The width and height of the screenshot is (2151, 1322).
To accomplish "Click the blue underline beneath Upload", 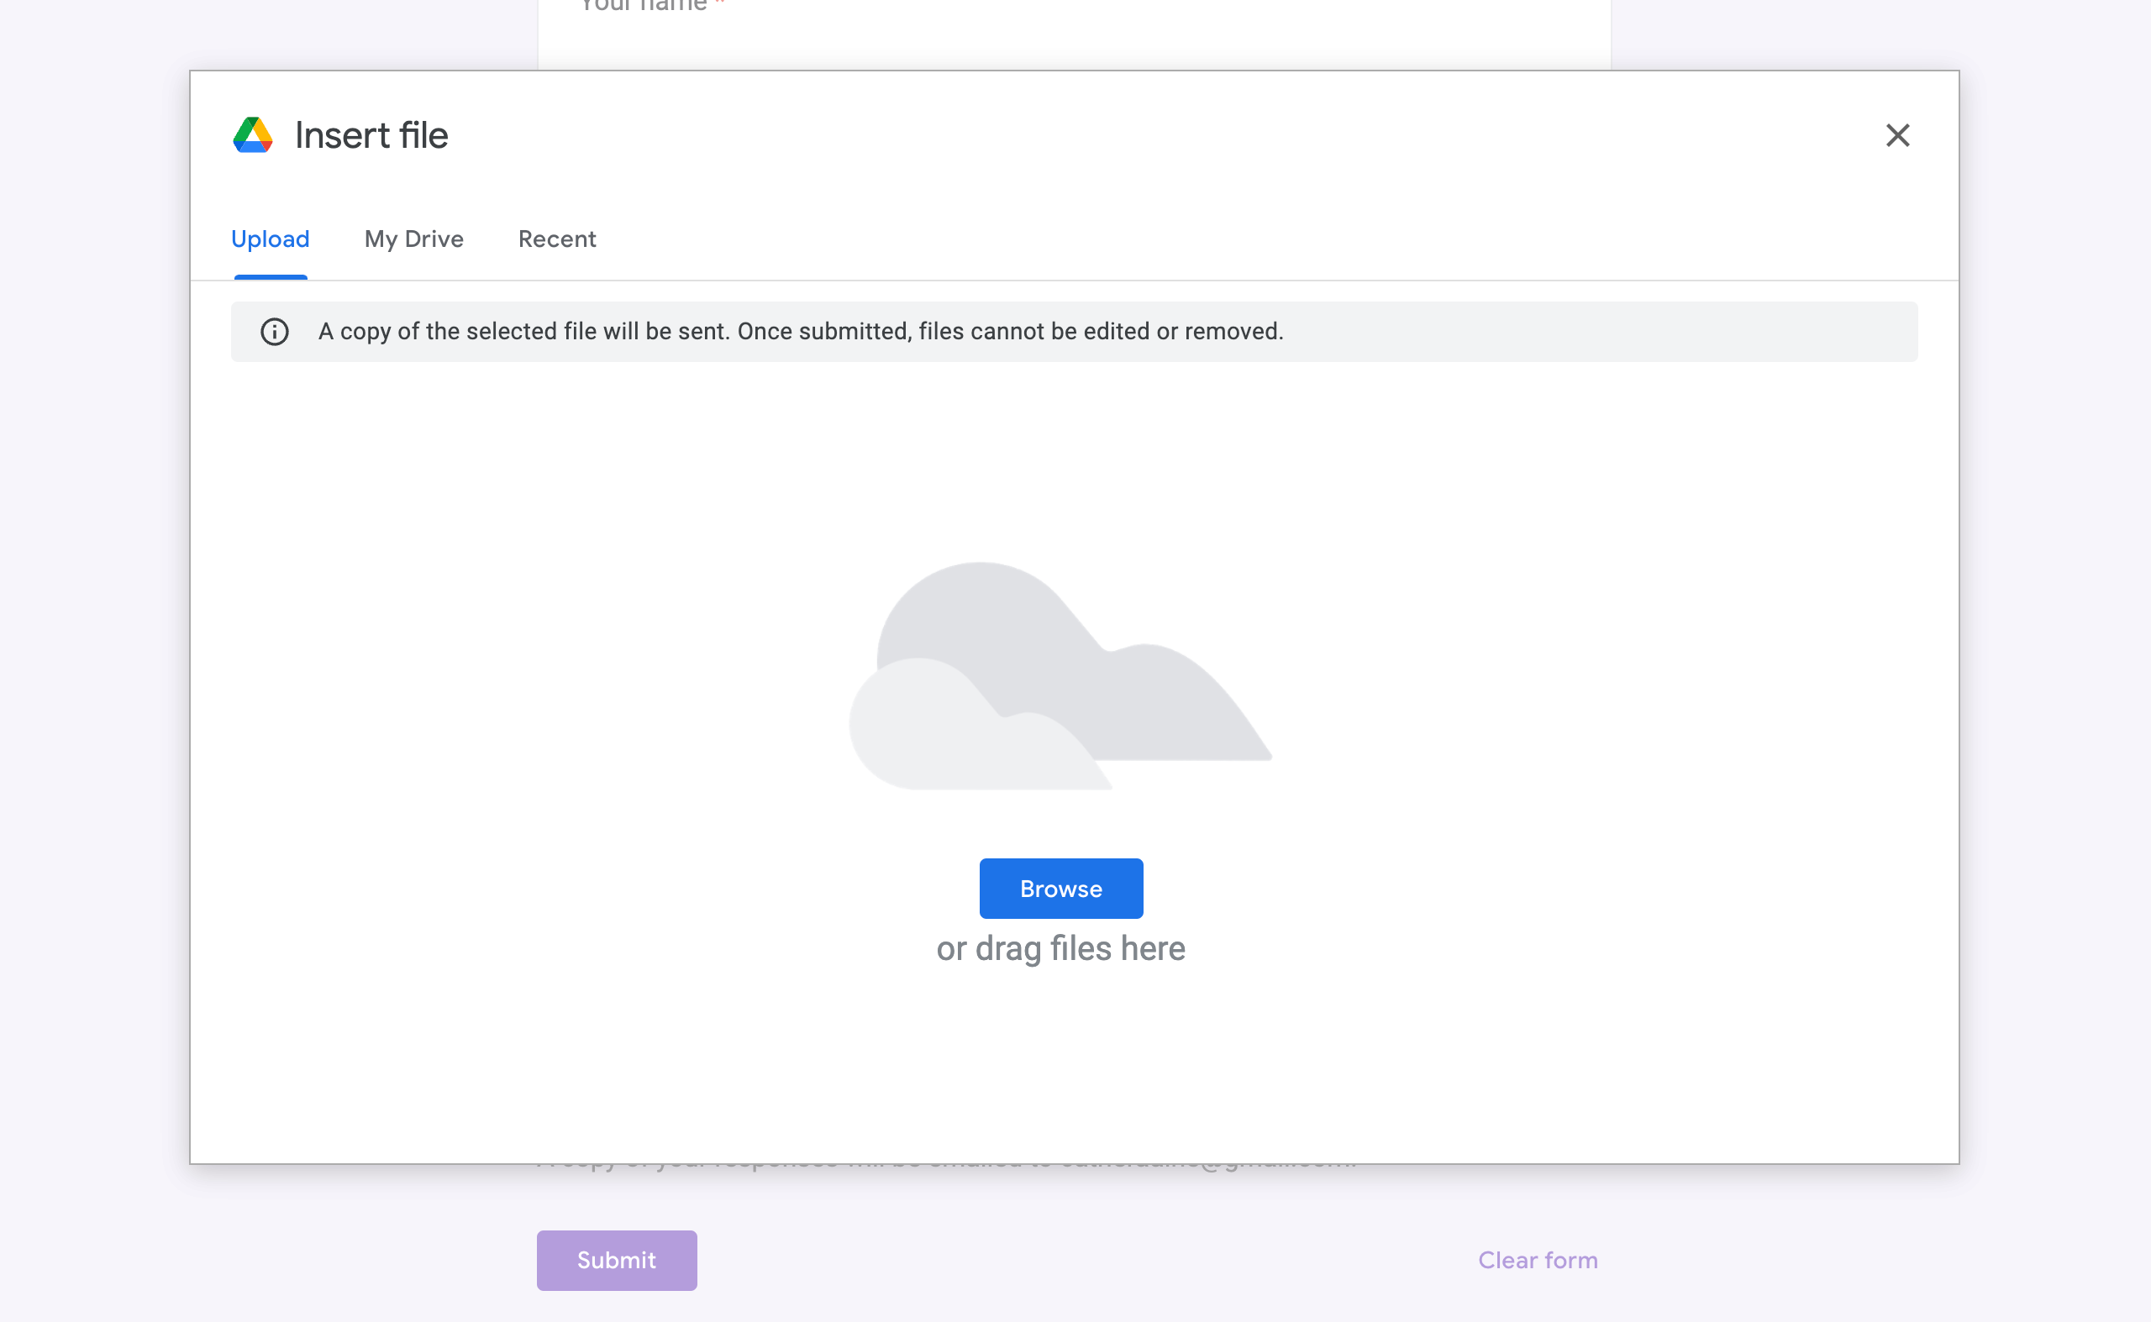I will [x=271, y=276].
